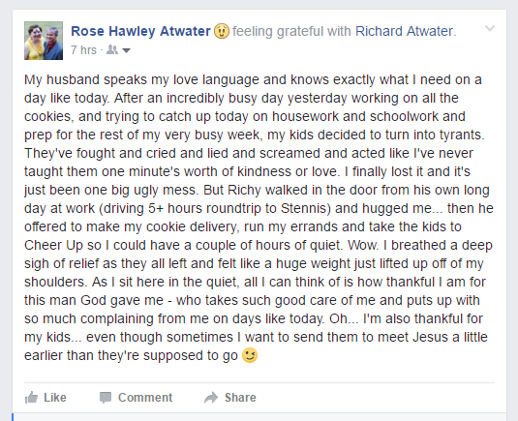Visit Richard Atwater's tagged profile link
518x421 pixels.
pos(404,31)
